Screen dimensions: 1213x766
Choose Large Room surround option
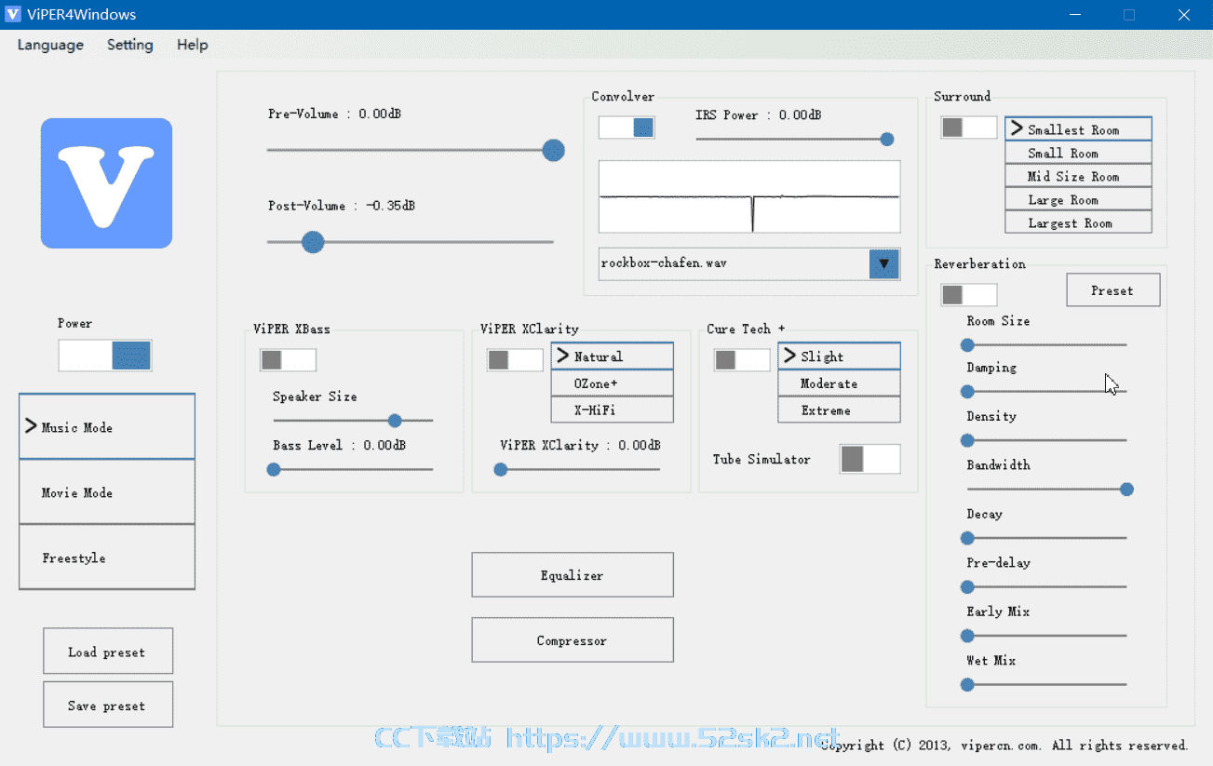[1078, 199]
